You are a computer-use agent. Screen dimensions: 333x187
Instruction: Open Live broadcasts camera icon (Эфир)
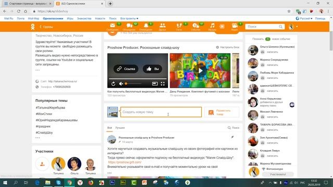tap(235, 26)
